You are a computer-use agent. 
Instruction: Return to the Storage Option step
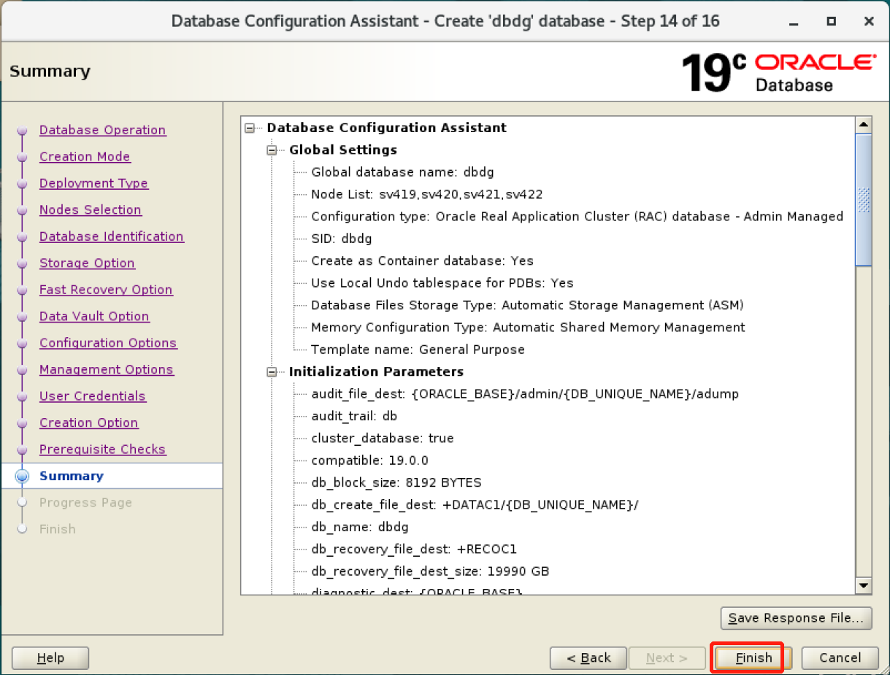pos(87,263)
